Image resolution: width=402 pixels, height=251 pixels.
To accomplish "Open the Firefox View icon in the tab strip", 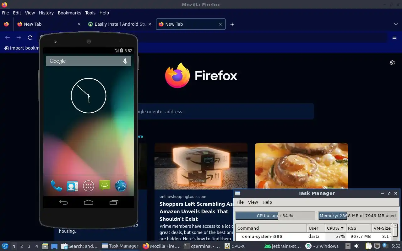I will coord(6,24).
